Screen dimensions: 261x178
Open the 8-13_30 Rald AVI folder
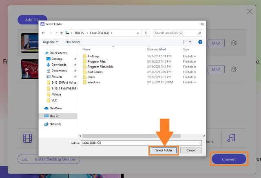[62, 82]
